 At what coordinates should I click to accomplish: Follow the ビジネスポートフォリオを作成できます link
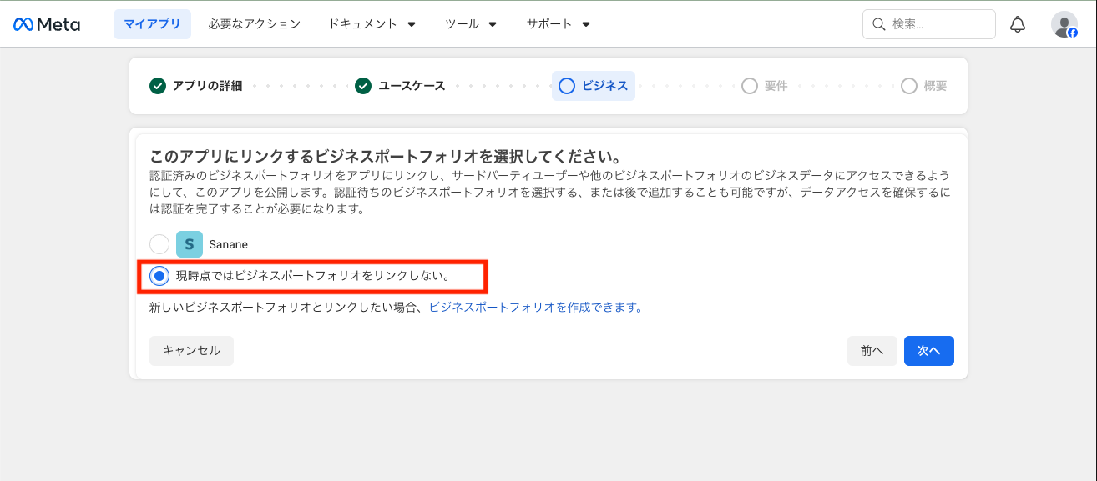[536, 307]
